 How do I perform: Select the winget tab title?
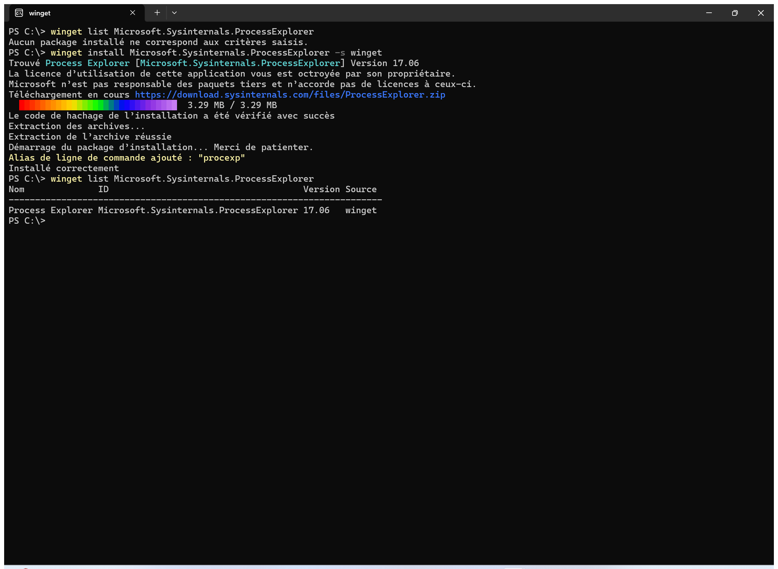point(40,13)
